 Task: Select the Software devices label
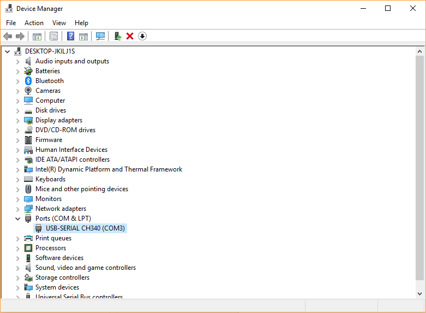coord(59,258)
